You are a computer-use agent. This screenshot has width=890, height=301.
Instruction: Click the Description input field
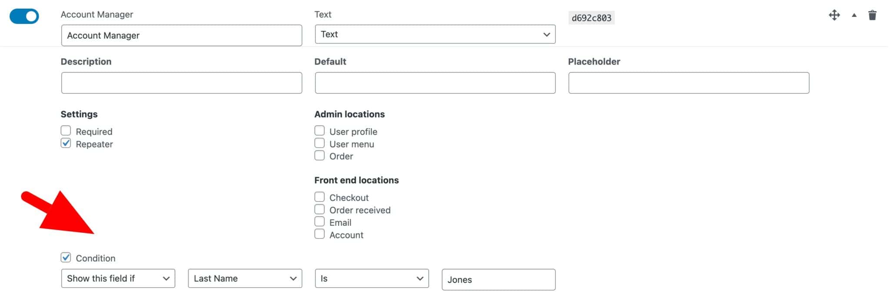182,83
